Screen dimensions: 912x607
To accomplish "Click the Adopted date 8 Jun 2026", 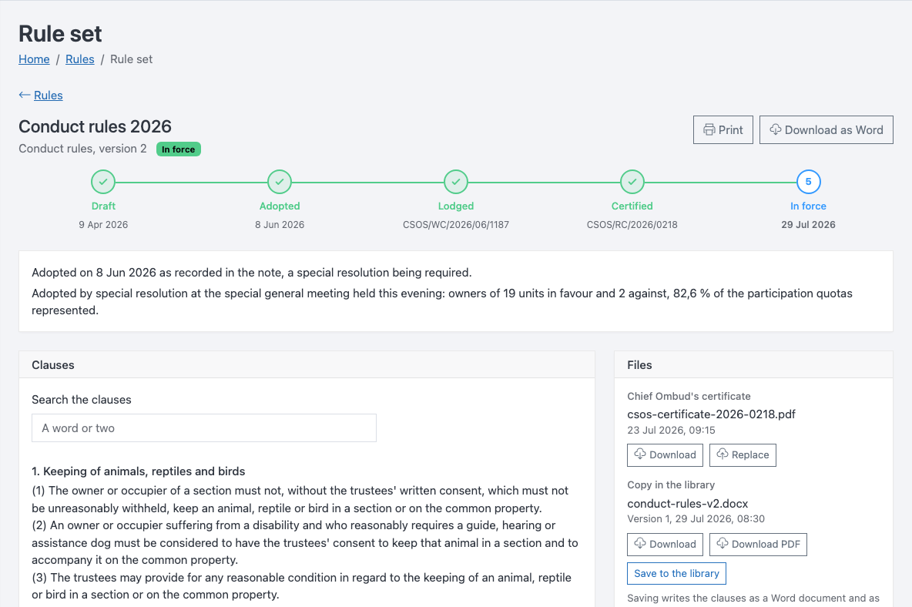I will 280,225.
